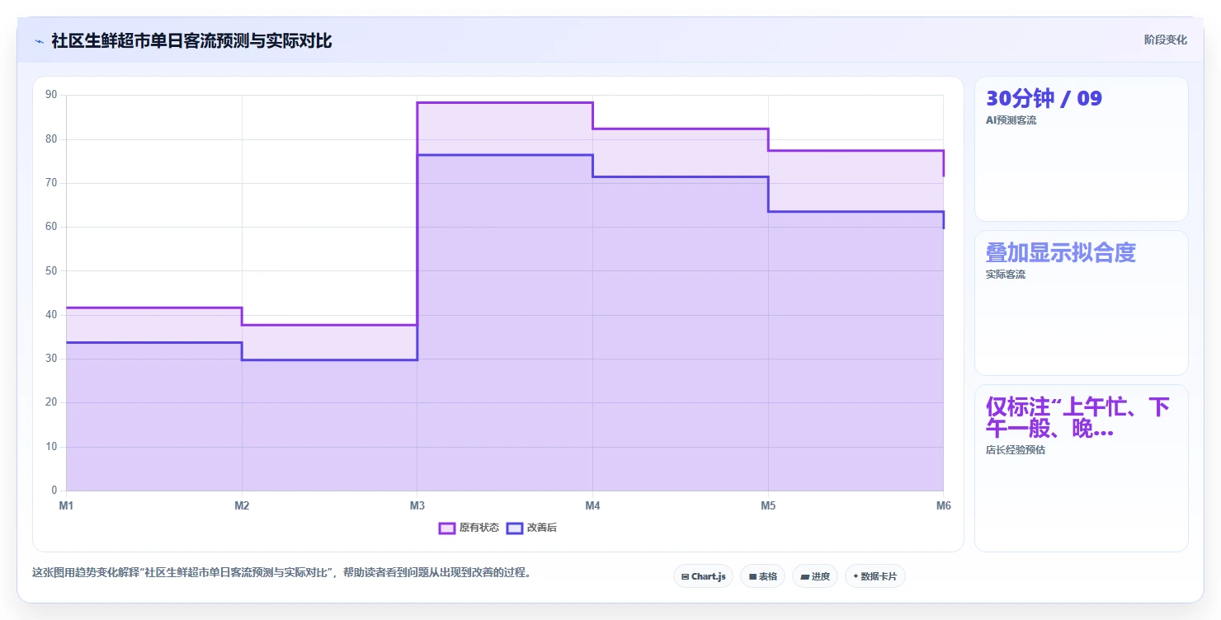Click the lightning icon beside the title

pos(39,41)
